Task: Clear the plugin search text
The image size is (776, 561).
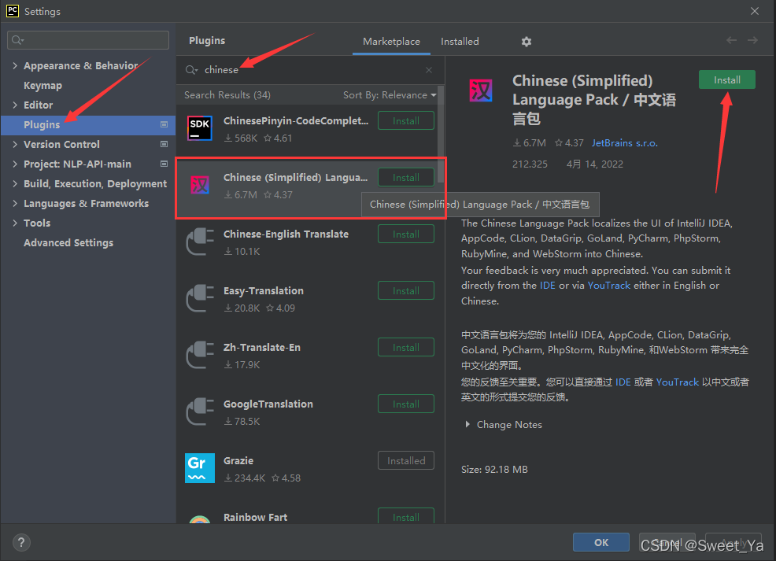Action: click(x=429, y=70)
